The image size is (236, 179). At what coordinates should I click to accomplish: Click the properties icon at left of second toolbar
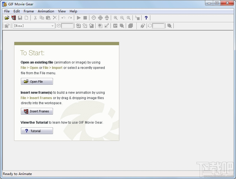point(7,26)
